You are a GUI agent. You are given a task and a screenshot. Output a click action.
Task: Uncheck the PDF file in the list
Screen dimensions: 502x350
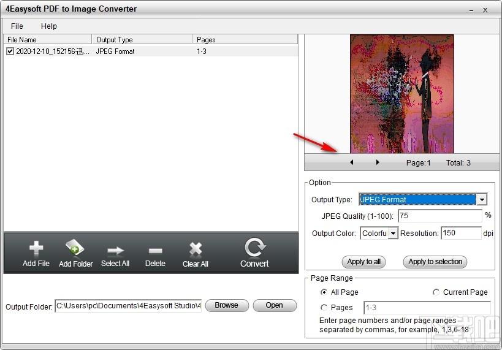10,51
